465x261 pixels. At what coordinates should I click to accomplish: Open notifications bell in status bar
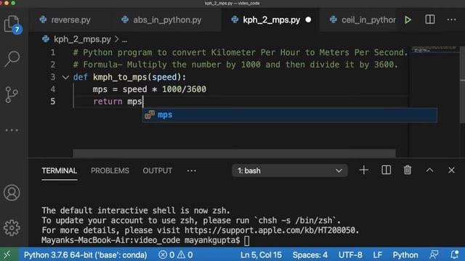tap(454, 254)
